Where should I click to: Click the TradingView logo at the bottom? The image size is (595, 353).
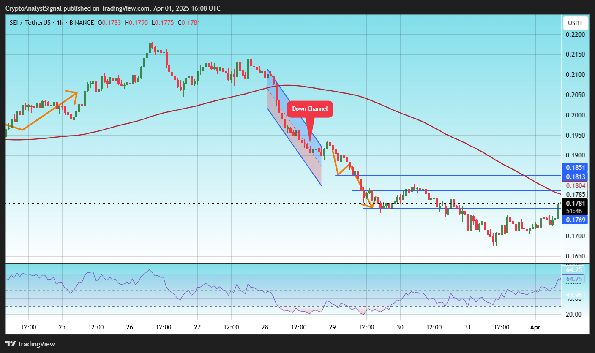click(30, 344)
